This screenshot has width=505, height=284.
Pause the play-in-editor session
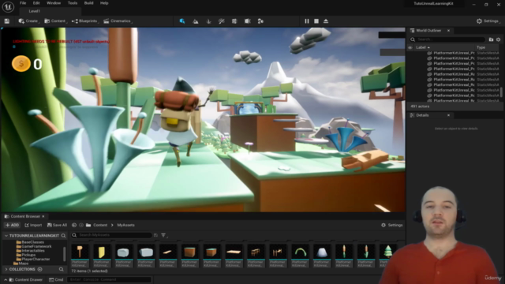tap(307, 21)
